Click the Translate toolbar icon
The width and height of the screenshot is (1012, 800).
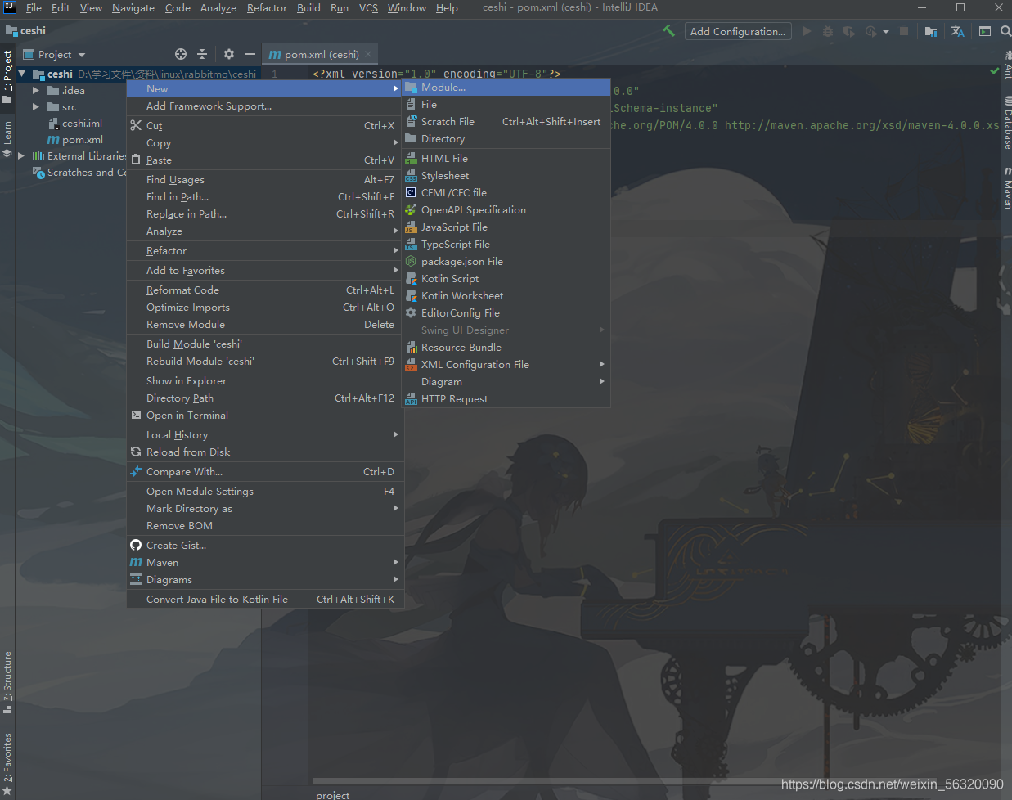click(x=958, y=31)
